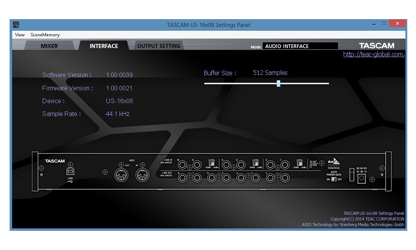Click the firmware version value '1.00 0021'

tap(119, 88)
